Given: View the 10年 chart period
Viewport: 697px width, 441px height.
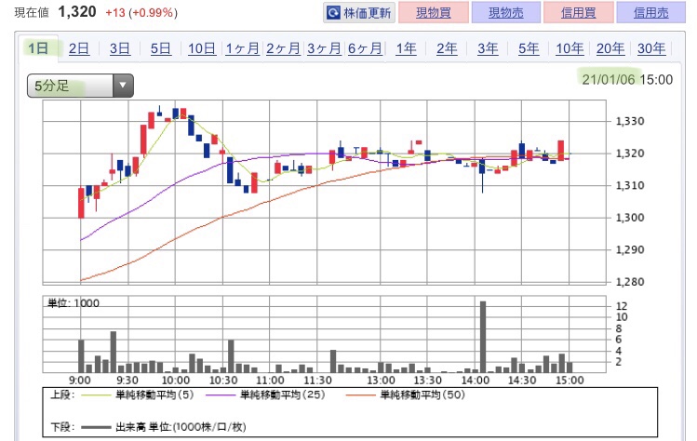Looking at the screenshot, I should 570,48.
